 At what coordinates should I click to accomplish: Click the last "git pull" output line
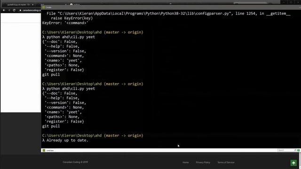51,126
